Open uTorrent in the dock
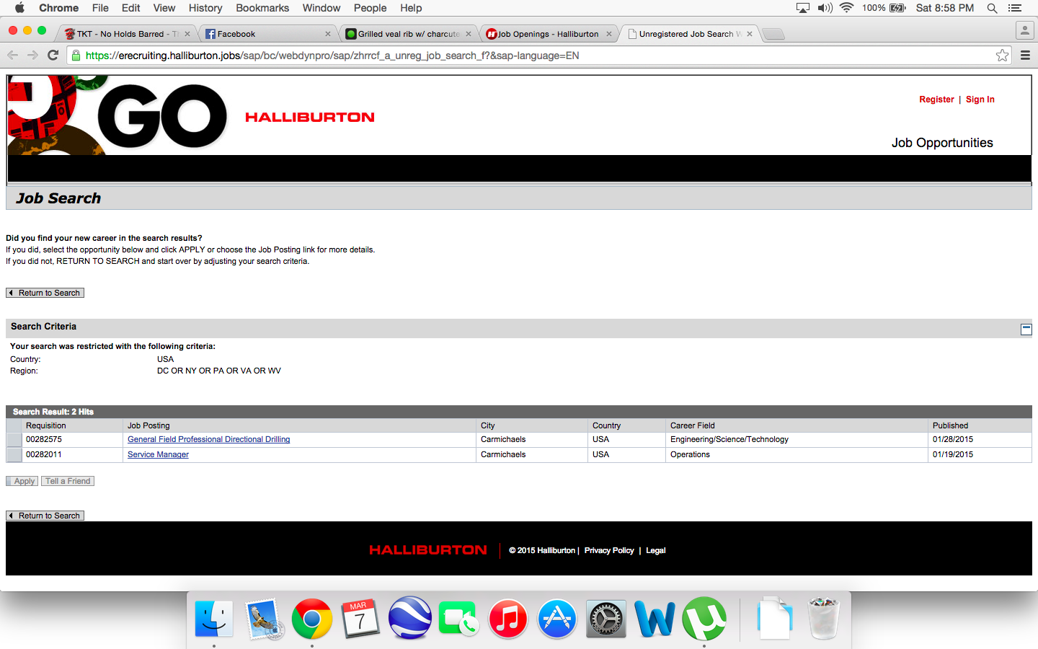Viewport: 1038px width, 649px height. coord(704,619)
